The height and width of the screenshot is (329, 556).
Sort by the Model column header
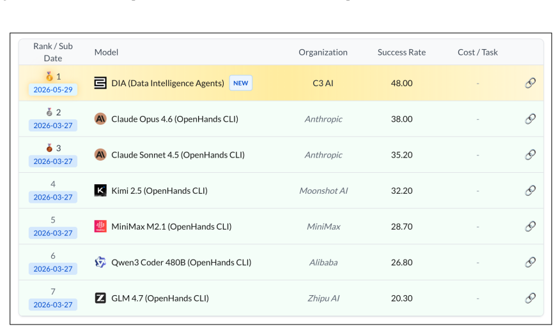106,52
